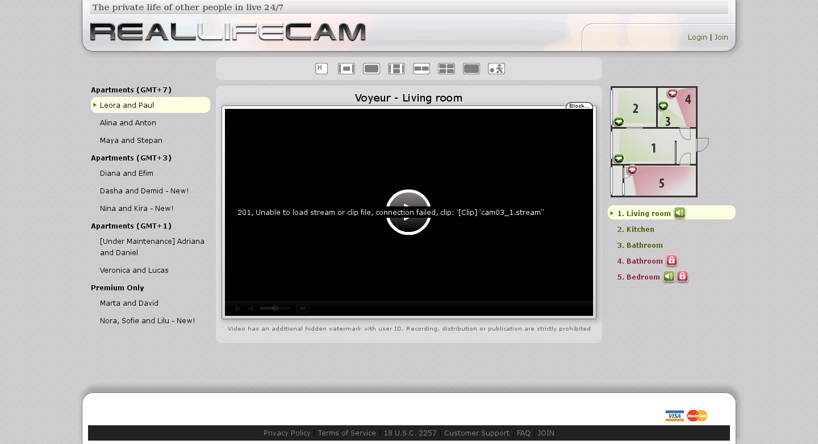This screenshot has width=818, height=444.
Task: Select the Alina and Anton apartment
Action: point(128,122)
